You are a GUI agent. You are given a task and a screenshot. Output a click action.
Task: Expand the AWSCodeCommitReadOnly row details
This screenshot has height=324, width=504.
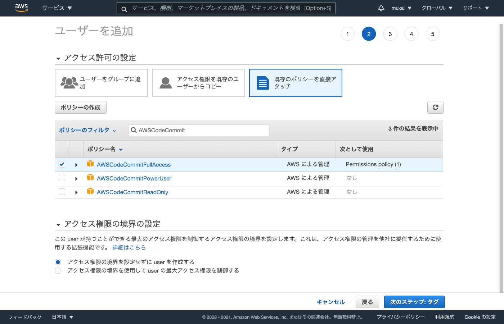[76, 192]
